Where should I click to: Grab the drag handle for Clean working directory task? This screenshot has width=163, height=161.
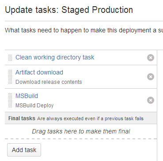10,58
